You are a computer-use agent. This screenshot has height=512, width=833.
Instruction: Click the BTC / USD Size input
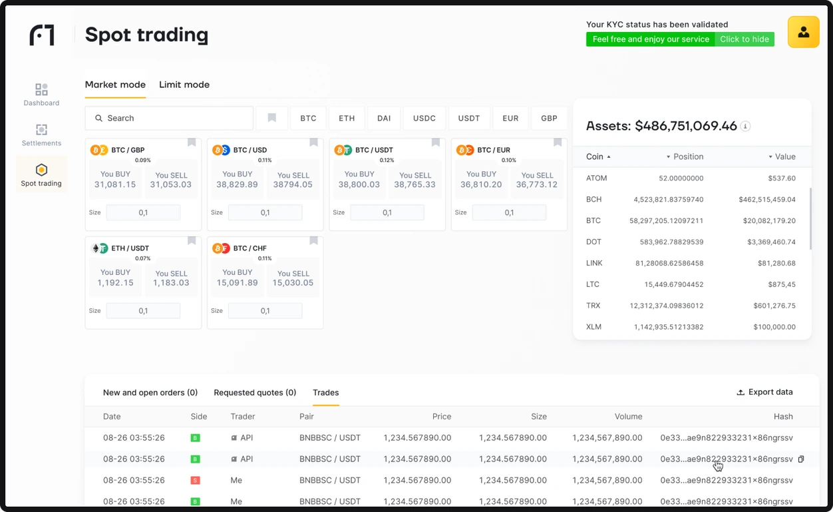coord(265,212)
